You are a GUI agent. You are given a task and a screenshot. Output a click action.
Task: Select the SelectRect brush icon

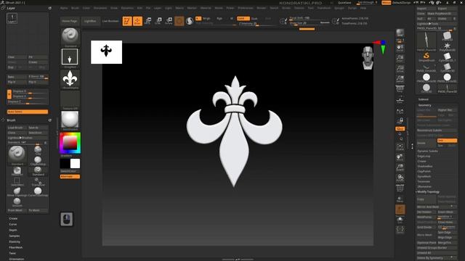tap(17, 181)
